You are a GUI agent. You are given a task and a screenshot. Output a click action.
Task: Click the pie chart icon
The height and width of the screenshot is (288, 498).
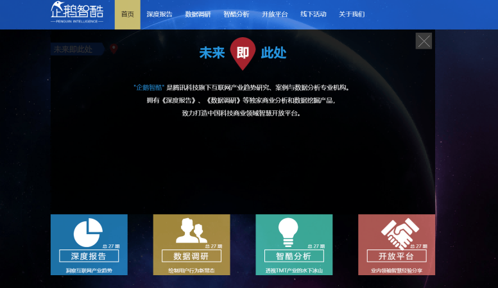pyautogui.click(x=89, y=232)
